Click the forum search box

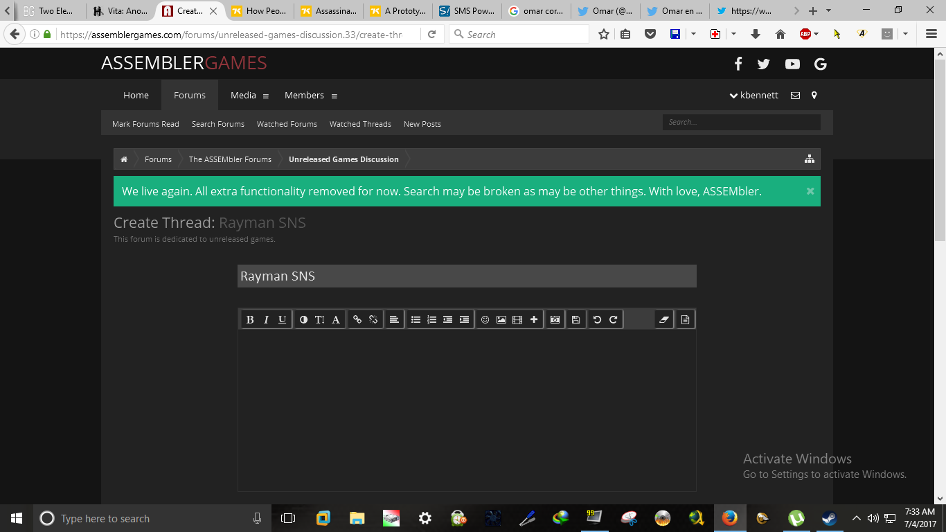tap(742, 122)
